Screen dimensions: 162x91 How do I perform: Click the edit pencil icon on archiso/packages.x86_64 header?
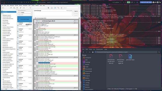74,21
